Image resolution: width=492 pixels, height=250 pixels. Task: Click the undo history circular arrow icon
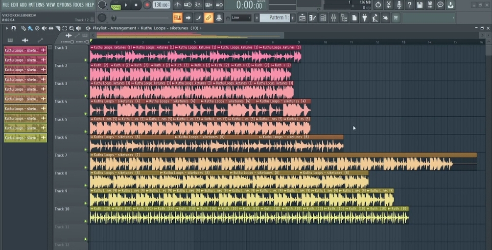[378, 5]
